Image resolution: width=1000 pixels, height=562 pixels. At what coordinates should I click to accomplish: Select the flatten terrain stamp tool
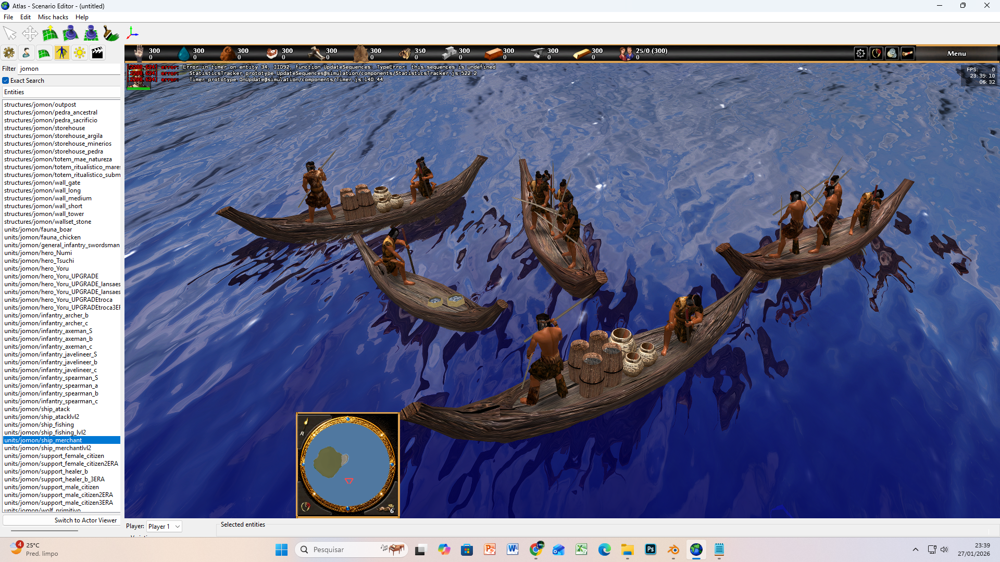[x=91, y=34]
